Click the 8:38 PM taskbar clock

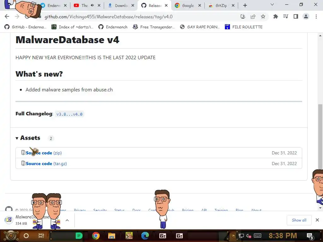(283, 235)
